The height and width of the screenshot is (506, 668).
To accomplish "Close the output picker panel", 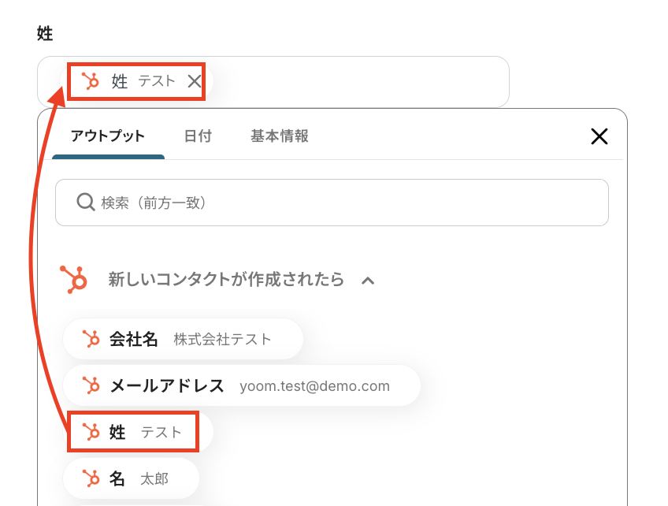I will [x=599, y=136].
